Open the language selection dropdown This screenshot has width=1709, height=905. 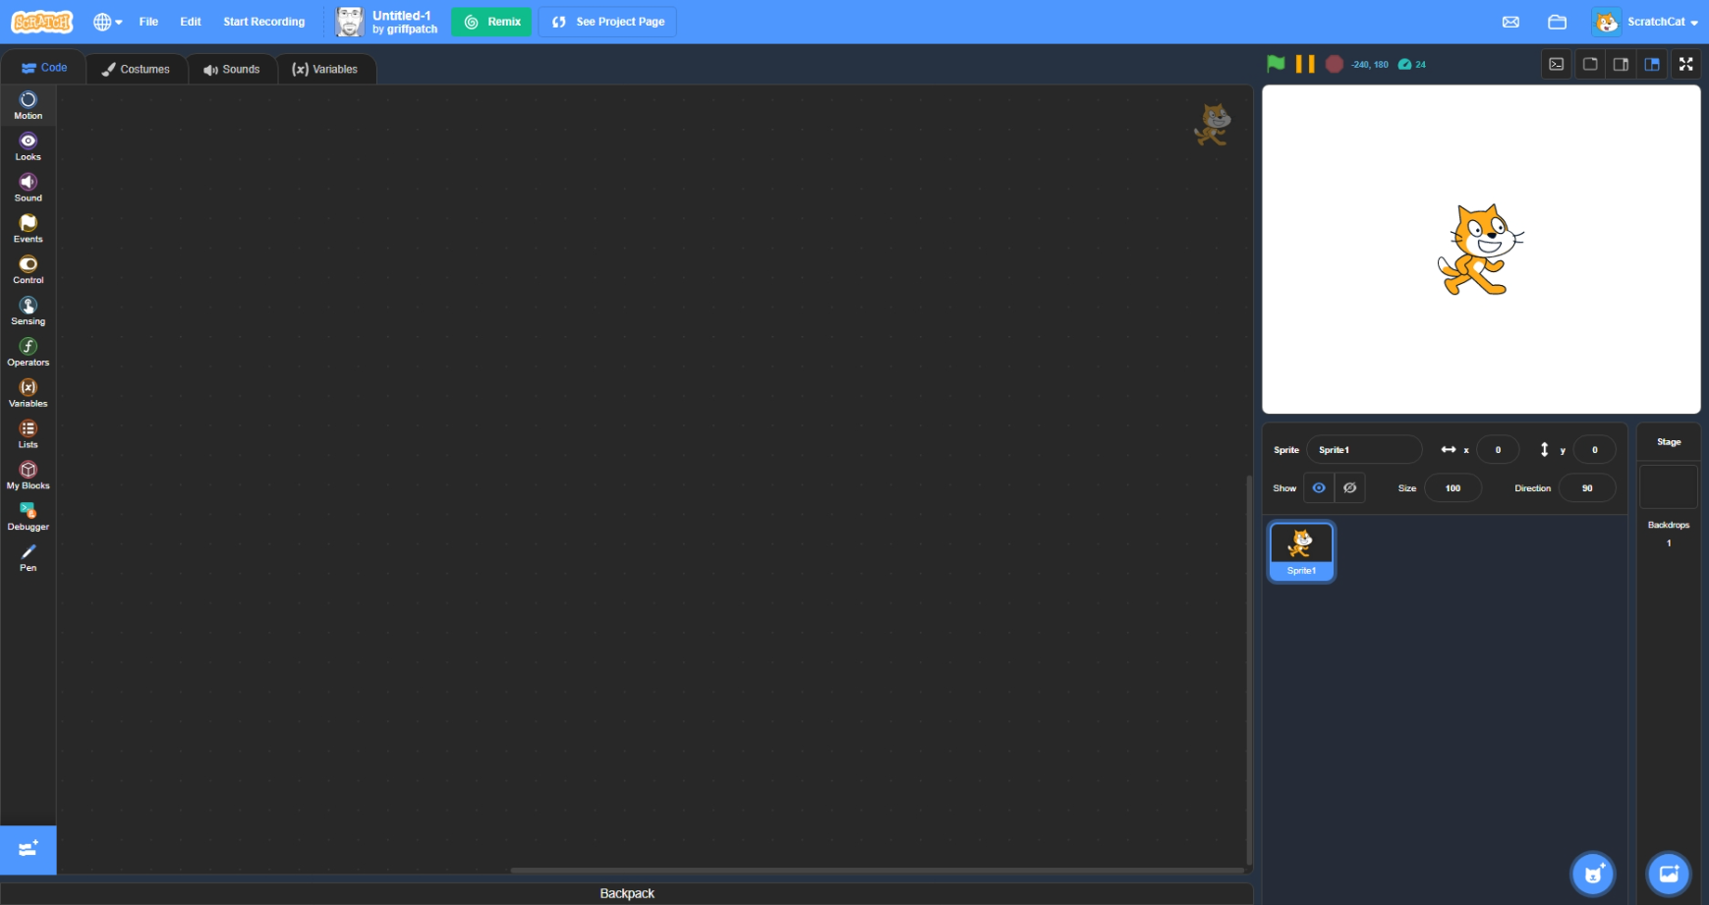[106, 22]
